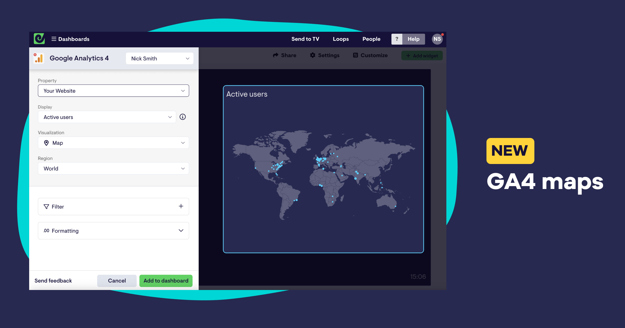Click Cancel in the widget editor
The height and width of the screenshot is (328, 625).
(117, 281)
